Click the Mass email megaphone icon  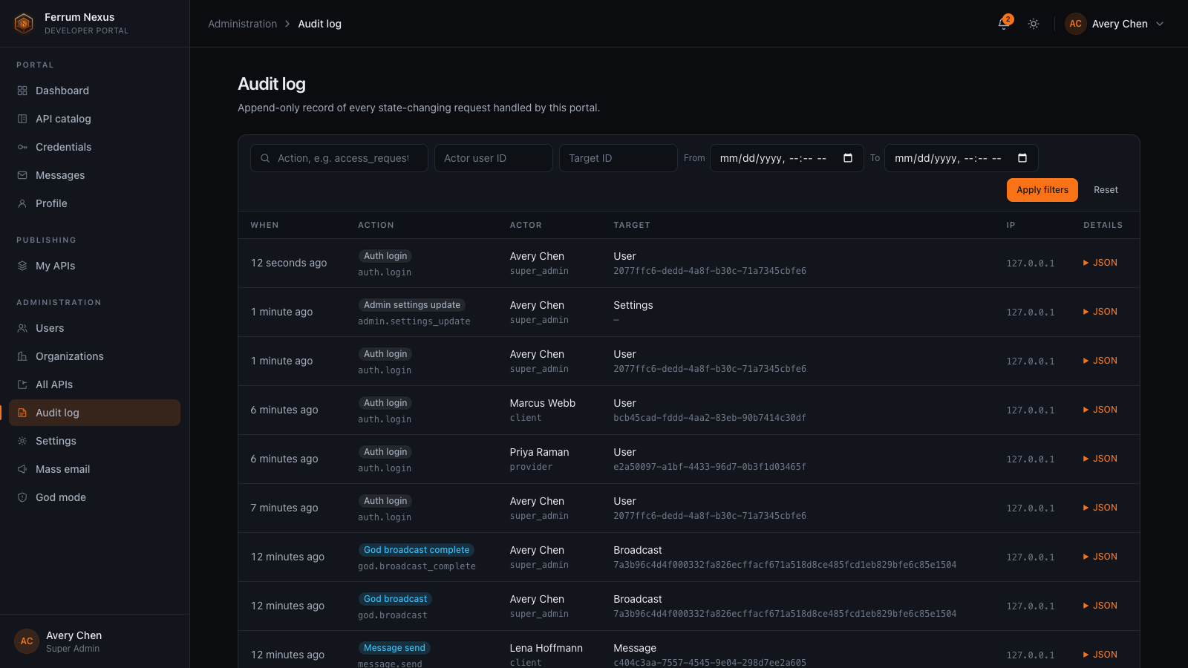click(x=22, y=469)
